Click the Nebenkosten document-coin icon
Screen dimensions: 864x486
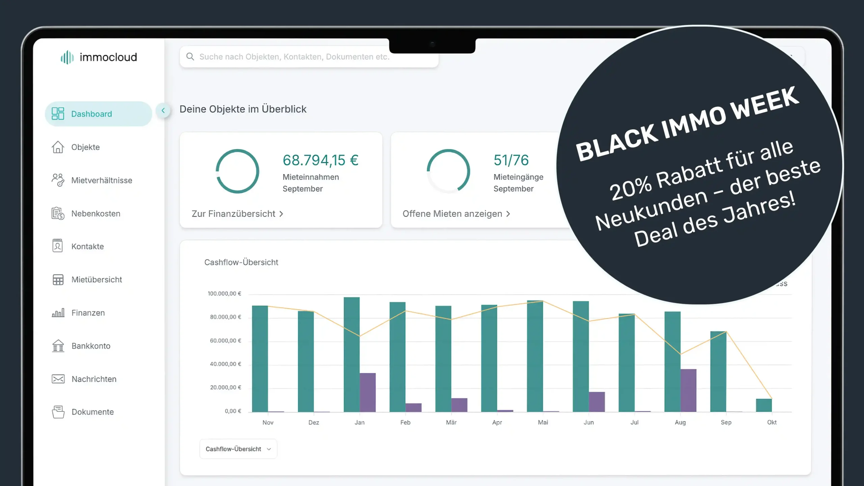58,213
